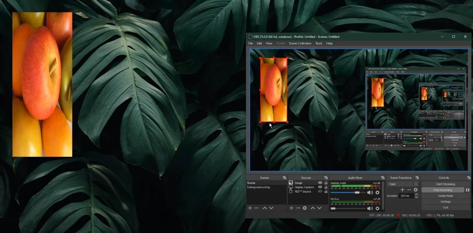
Task: Select the Image source row
Action: coord(308,183)
